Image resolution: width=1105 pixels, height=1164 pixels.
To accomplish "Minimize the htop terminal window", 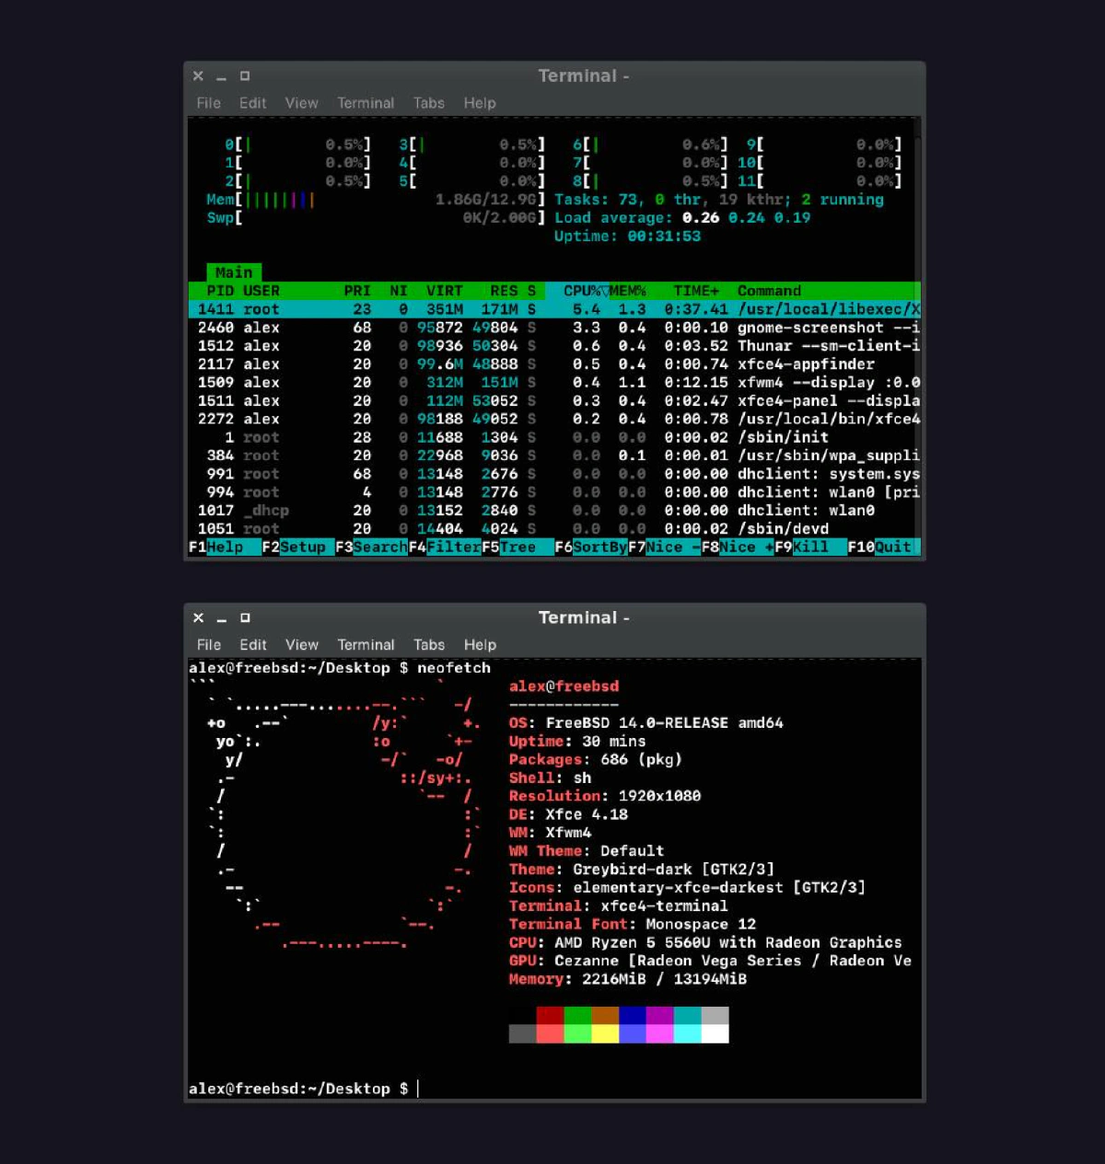I will [x=221, y=77].
